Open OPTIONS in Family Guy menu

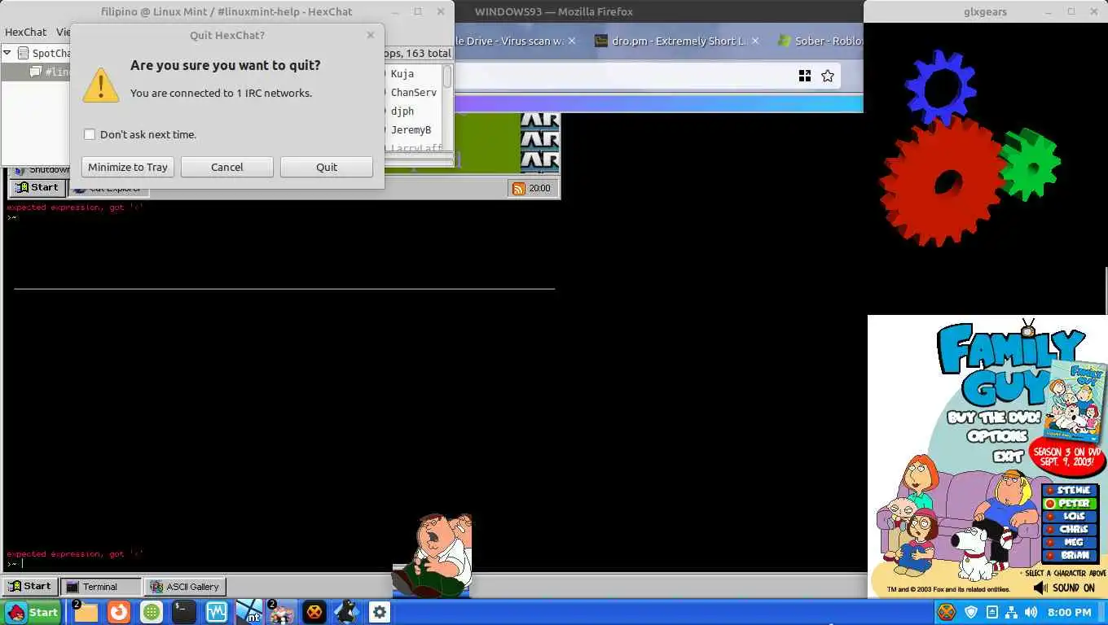pos(997,437)
